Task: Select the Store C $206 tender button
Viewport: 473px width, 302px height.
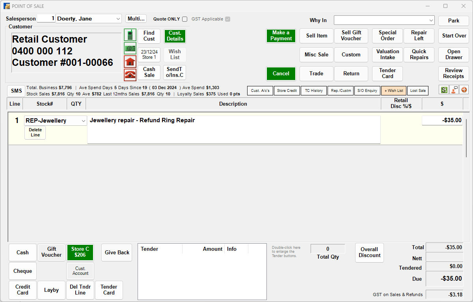Action: coord(80,252)
